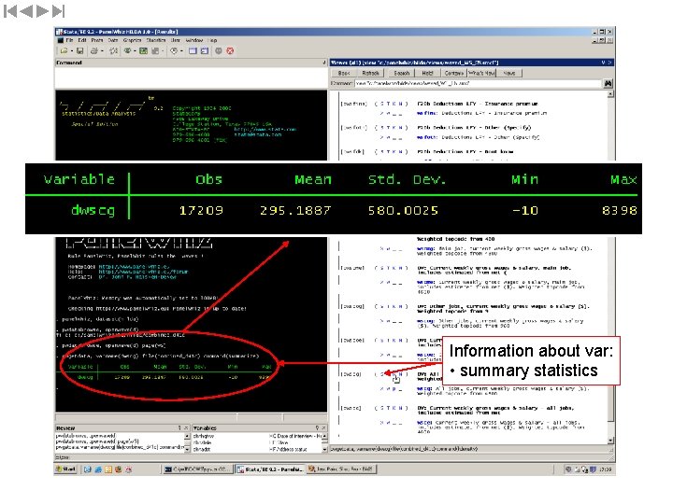Image resolution: width=673 pixels, height=504 pixels.
Task: Expand the Viewer dropdown arrow
Action: pos(135,51)
